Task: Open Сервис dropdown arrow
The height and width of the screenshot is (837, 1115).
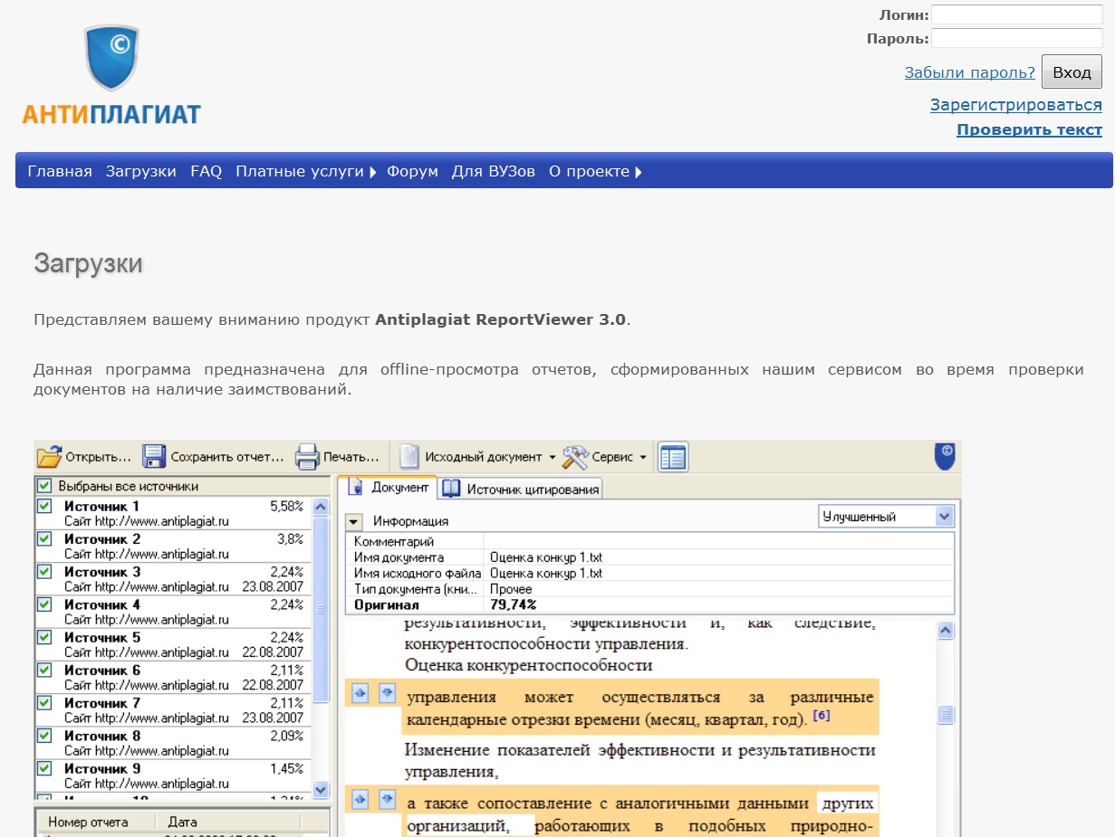Action: coord(643,458)
